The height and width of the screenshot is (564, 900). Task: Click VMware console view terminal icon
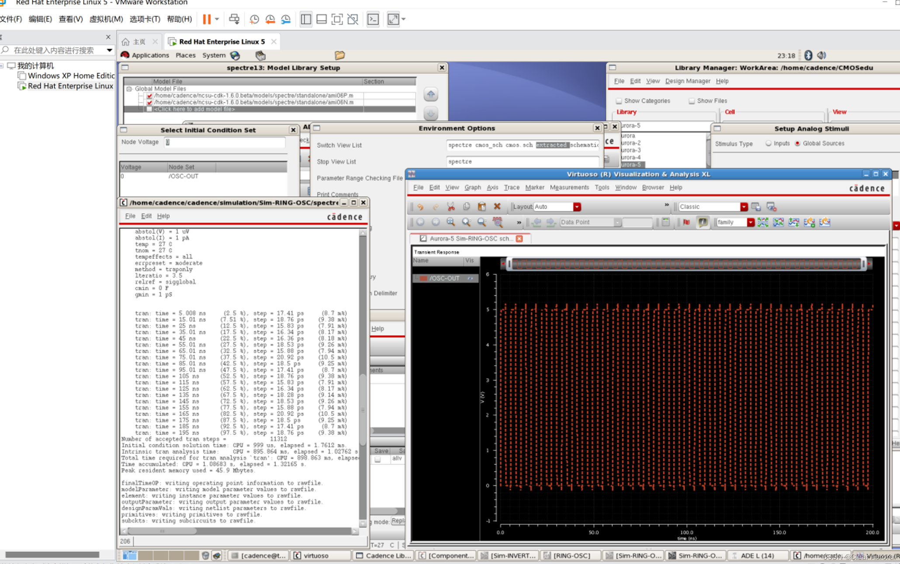coord(373,19)
